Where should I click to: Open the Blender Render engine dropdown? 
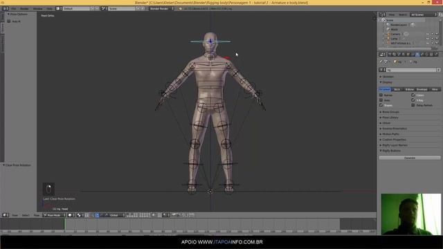[x=161, y=8]
